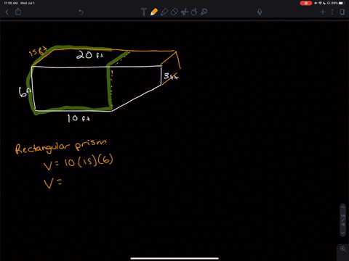Open the page number indicator 14/16
The image size is (349, 261).
342,220
